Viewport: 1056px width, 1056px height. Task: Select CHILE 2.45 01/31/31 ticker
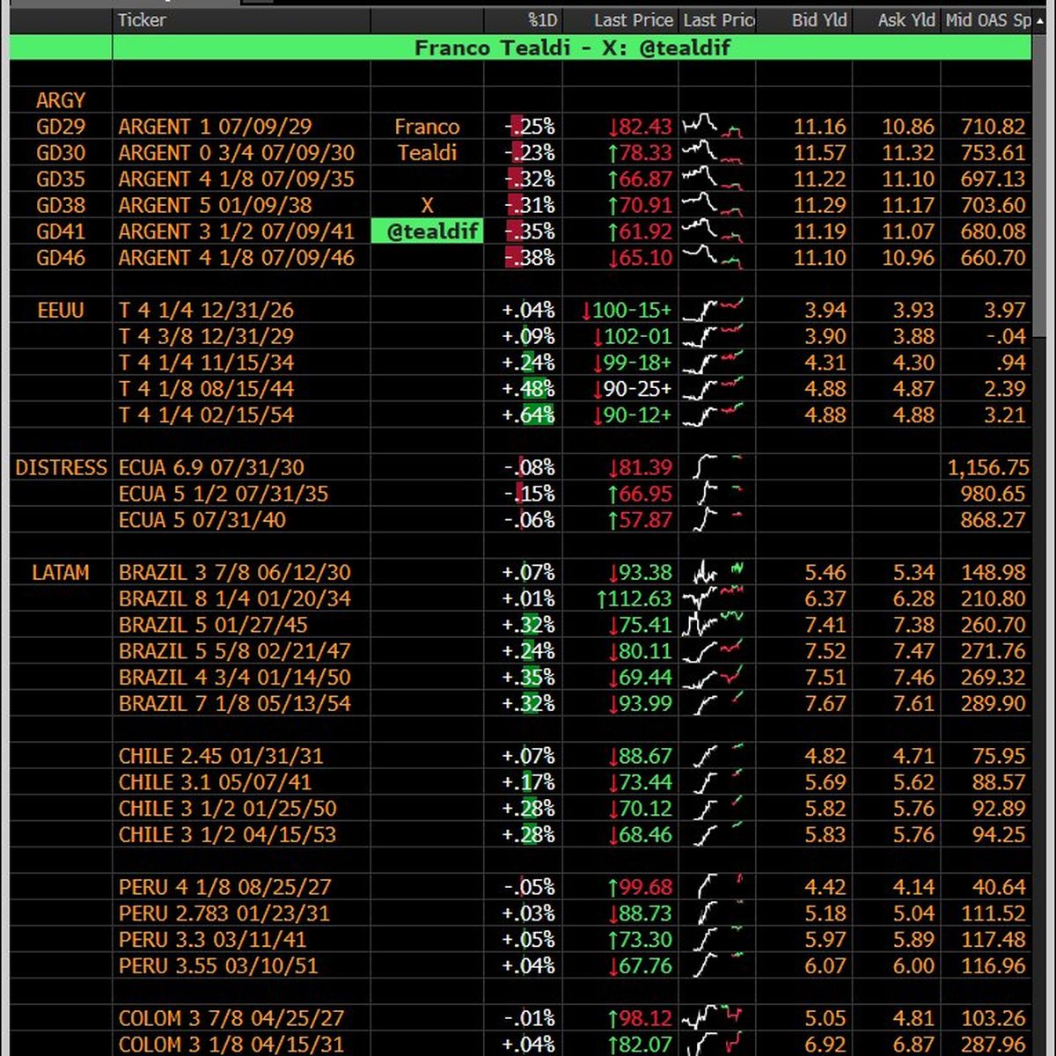[221, 757]
